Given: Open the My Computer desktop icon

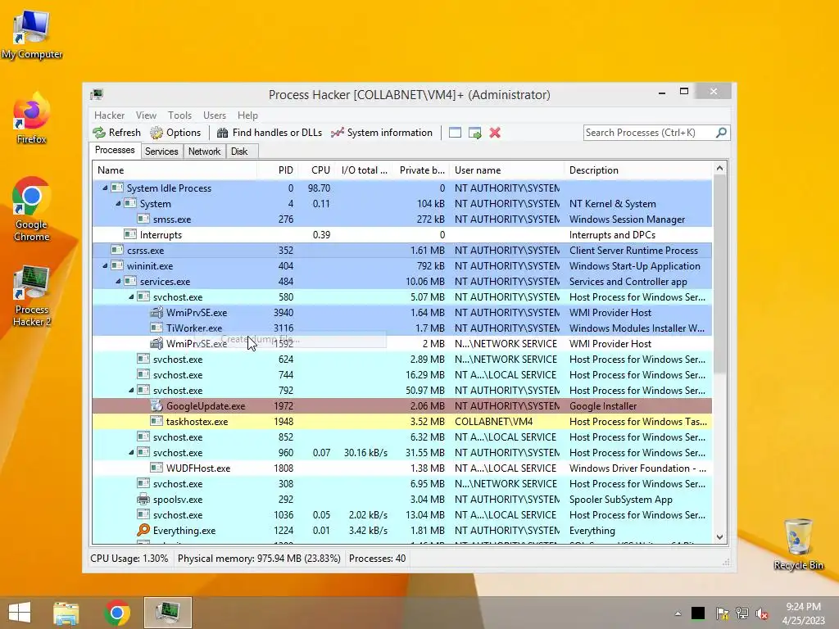Looking at the screenshot, I should point(32,33).
